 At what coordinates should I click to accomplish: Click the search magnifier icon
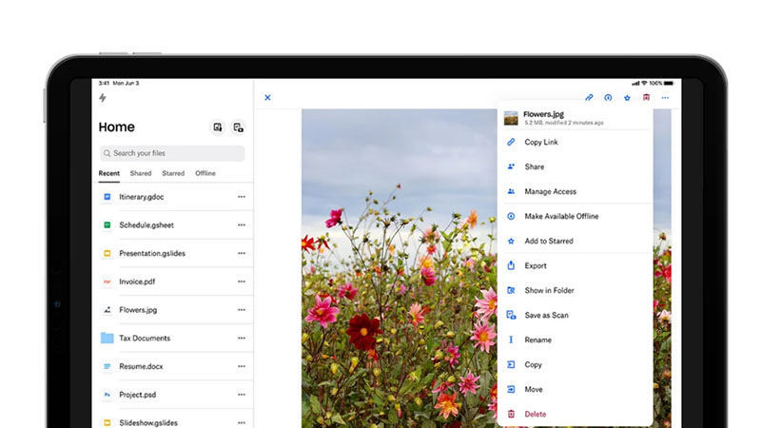pos(107,153)
